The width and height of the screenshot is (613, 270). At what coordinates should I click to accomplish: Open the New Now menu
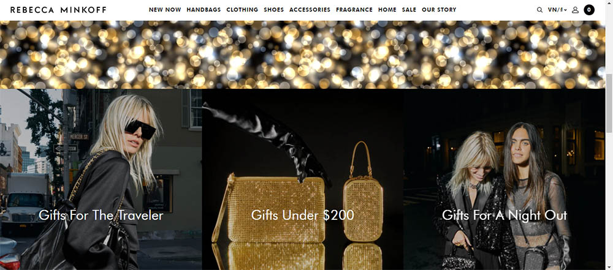[165, 10]
